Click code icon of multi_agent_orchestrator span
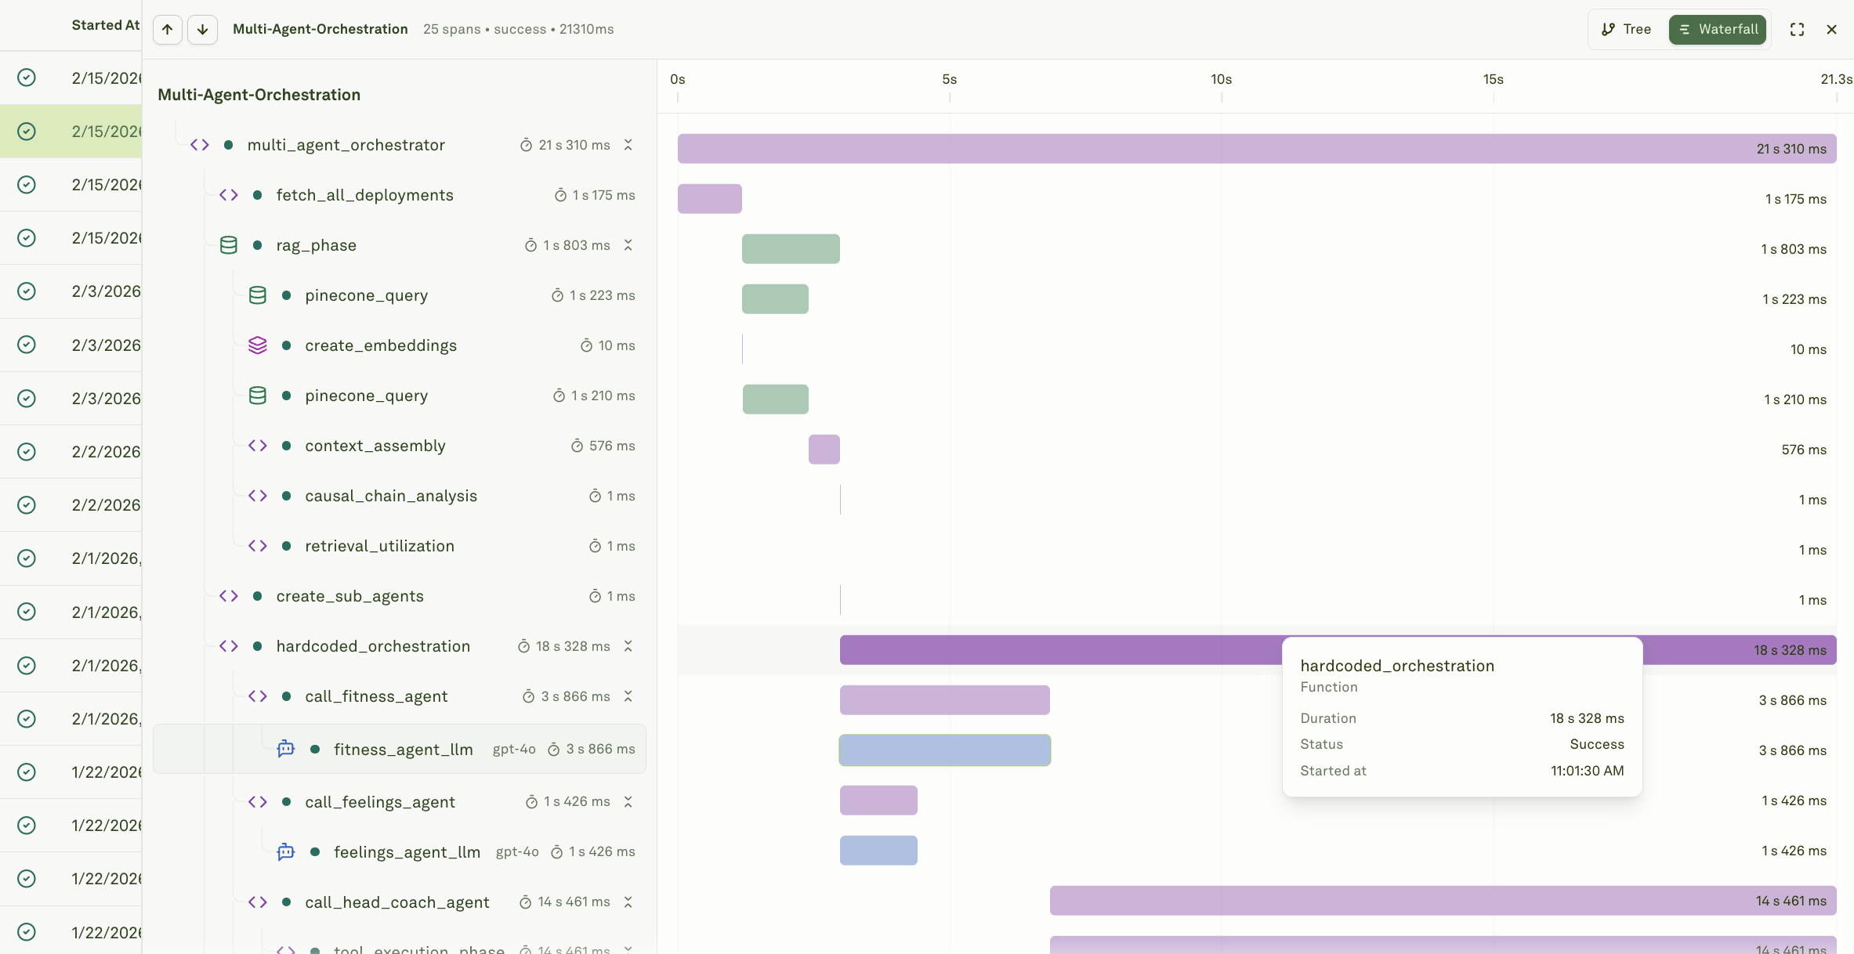Viewport: 1854px width, 954px height. pos(200,145)
